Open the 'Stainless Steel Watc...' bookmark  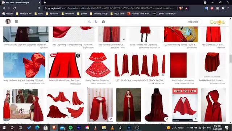[139, 14]
